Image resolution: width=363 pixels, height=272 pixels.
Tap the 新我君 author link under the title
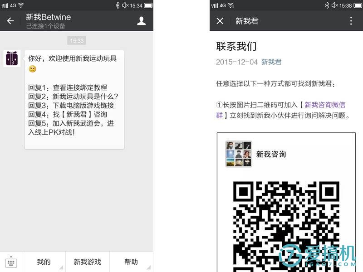(271, 62)
